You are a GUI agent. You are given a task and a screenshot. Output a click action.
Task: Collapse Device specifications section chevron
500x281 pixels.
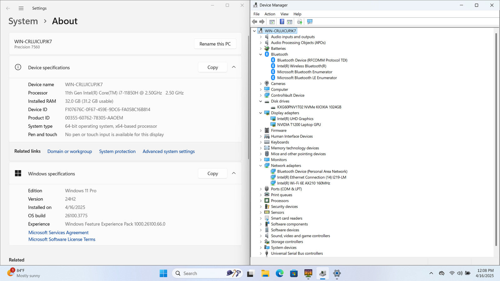[x=234, y=67]
